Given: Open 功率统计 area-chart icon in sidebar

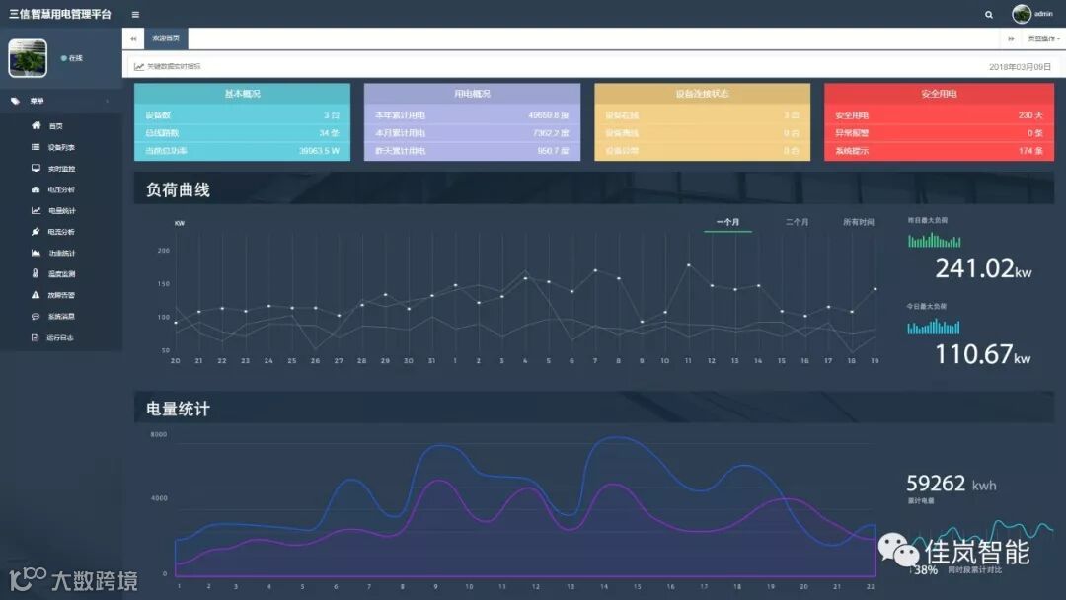Looking at the screenshot, I should pyautogui.click(x=36, y=253).
